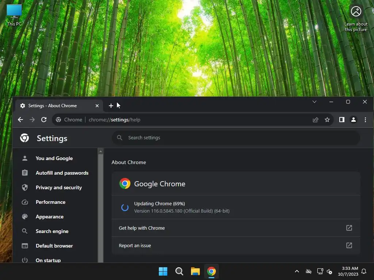Open Get help with Chrome link
Image resolution: width=374 pixels, height=280 pixels.
pyautogui.click(x=236, y=228)
